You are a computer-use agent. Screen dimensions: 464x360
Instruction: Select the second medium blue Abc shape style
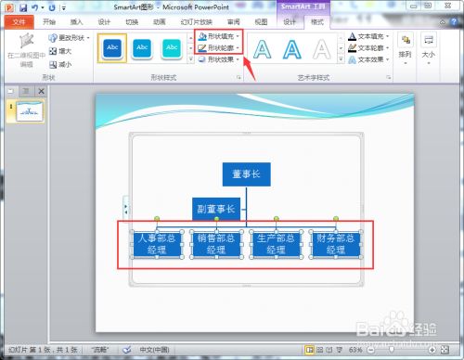tap(142, 48)
